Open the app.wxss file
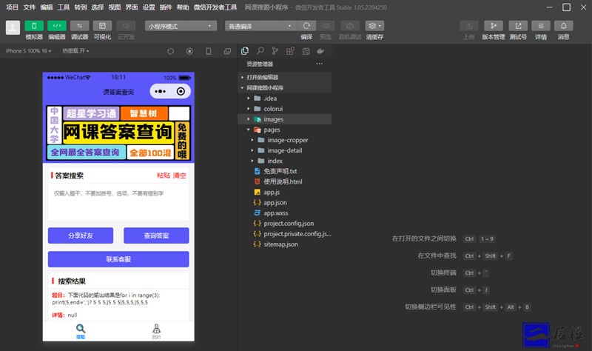 [x=285, y=213]
